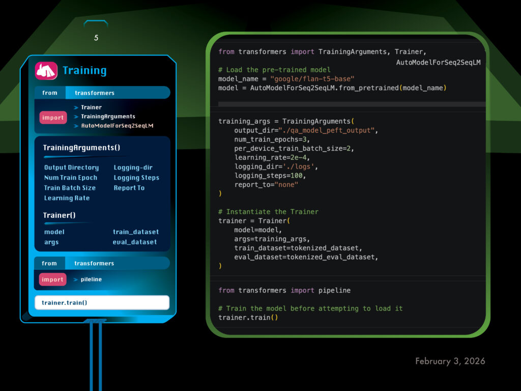Select eval_dataset in the Trainer() list
The width and height of the screenshot is (521, 391).
click(x=134, y=242)
